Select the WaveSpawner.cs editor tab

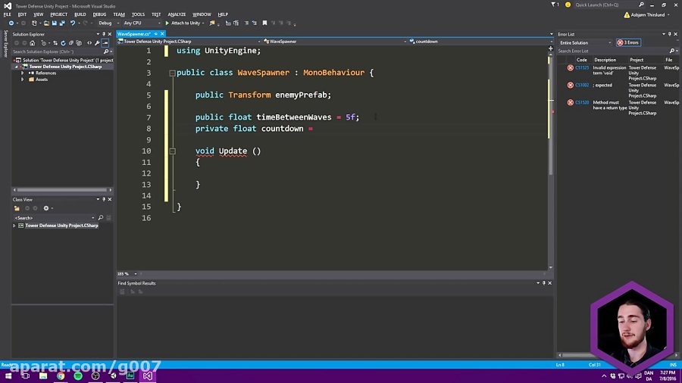click(133, 34)
